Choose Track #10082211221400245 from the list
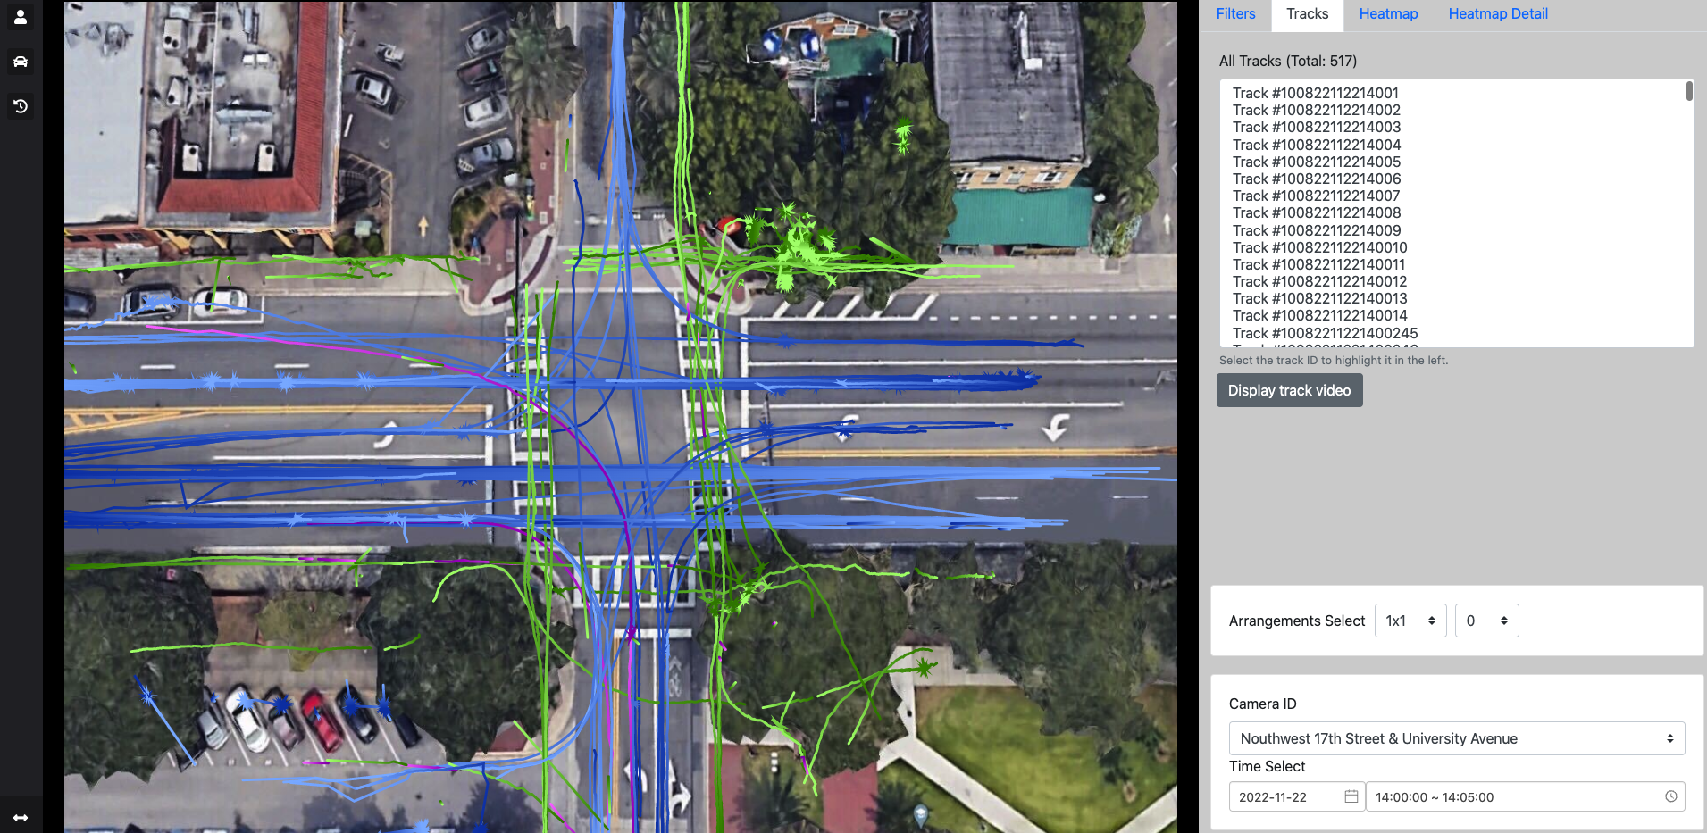1707x833 pixels. tap(1325, 333)
